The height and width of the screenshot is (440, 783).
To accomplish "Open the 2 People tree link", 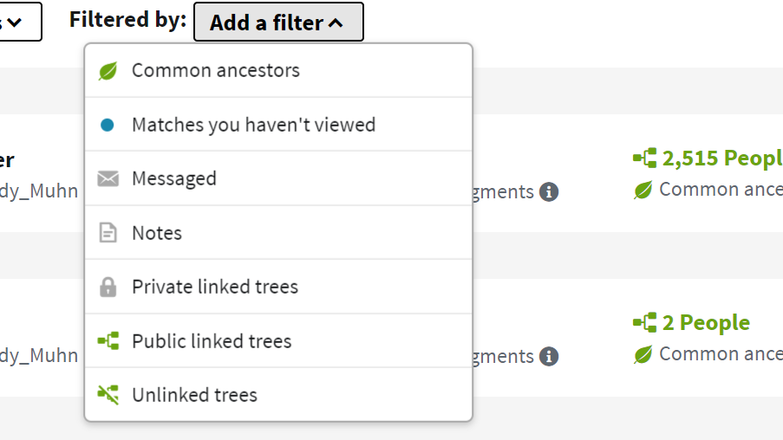I will click(706, 323).
